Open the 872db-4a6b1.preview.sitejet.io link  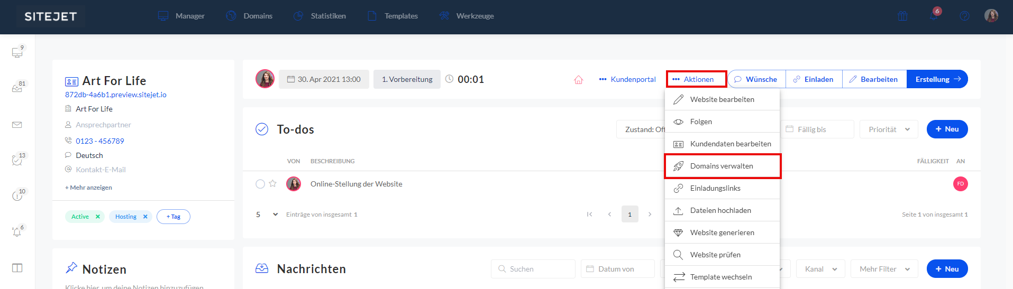[x=115, y=95]
